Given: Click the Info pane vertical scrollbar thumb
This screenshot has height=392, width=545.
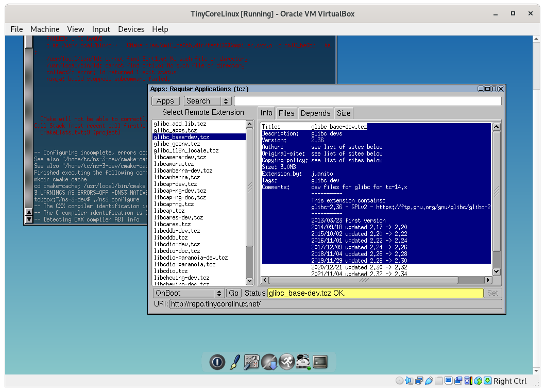Looking at the screenshot, I should click(x=497, y=191).
